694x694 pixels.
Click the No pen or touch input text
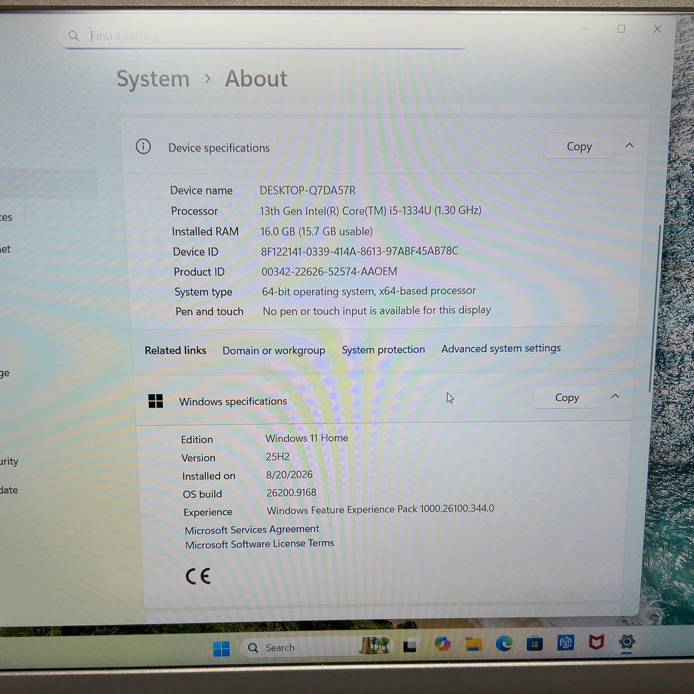[376, 311]
